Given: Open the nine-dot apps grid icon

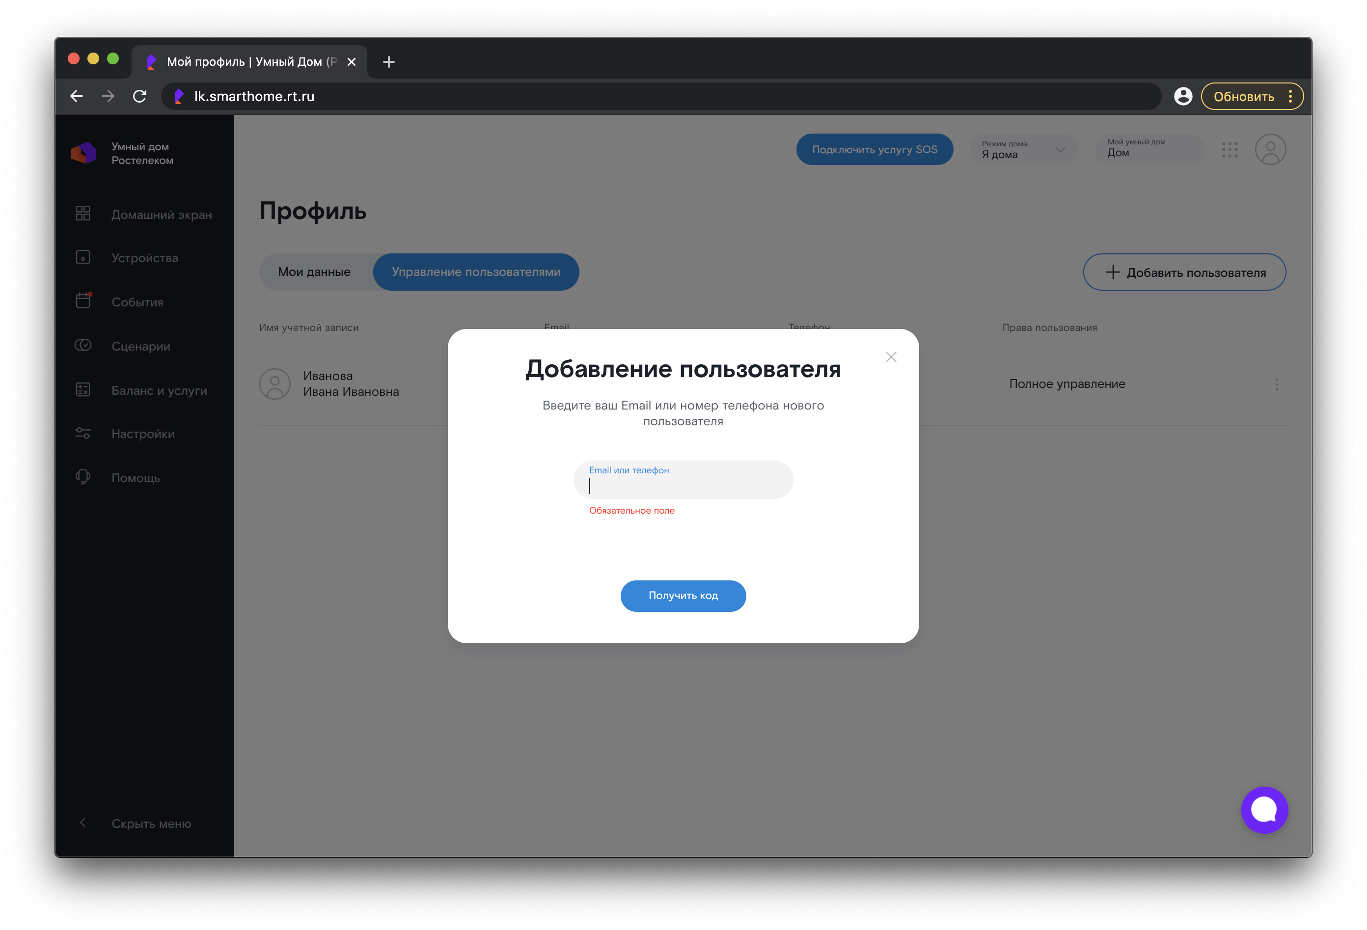Looking at the screenshot, I should coord(1230,149).
